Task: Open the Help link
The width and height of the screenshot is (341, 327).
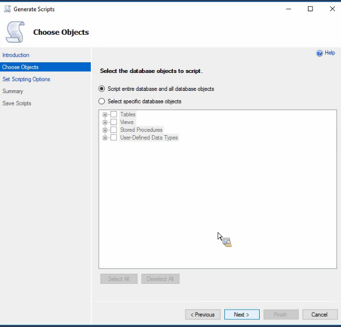Action: [x=330, y=53]
